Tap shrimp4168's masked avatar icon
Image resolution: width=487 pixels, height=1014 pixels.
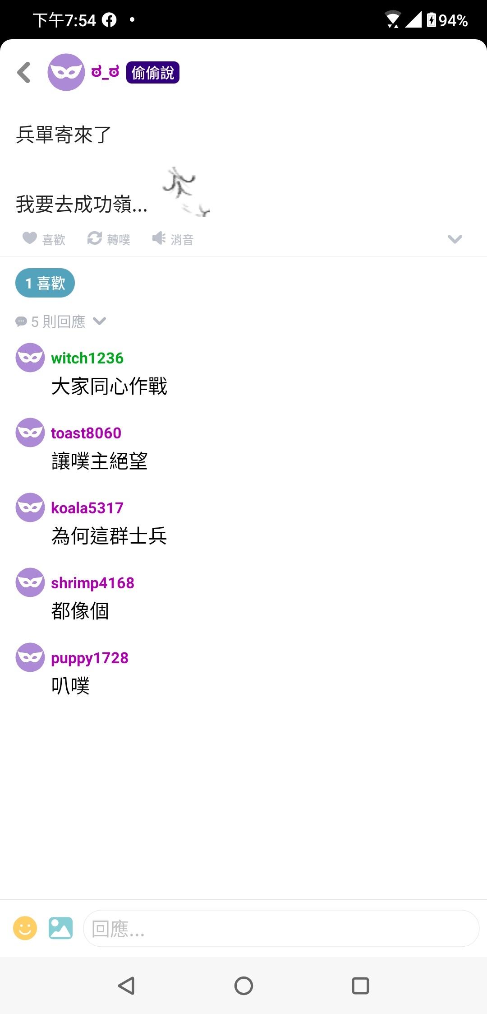30,582
